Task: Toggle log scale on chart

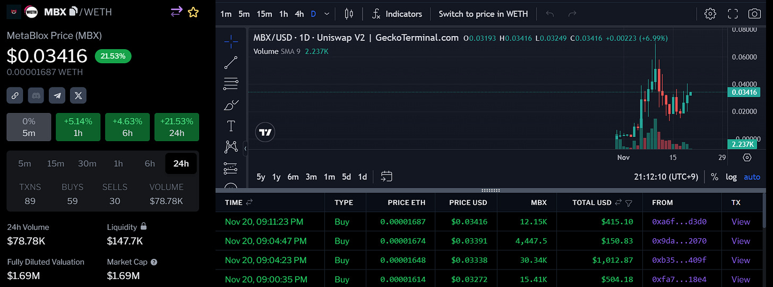Action: tap(731, 177)
